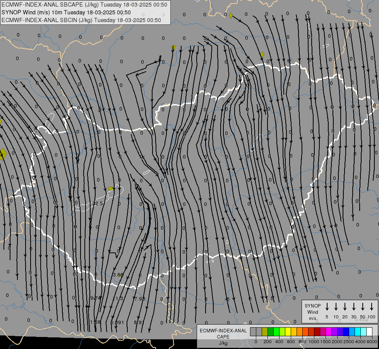Click the 50 m/s wind arrow in legend
The width and height of the screenshot is (379, 349).
click(x=363, y=307)
